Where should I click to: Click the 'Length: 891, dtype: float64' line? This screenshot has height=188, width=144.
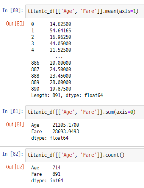(67, 96)
